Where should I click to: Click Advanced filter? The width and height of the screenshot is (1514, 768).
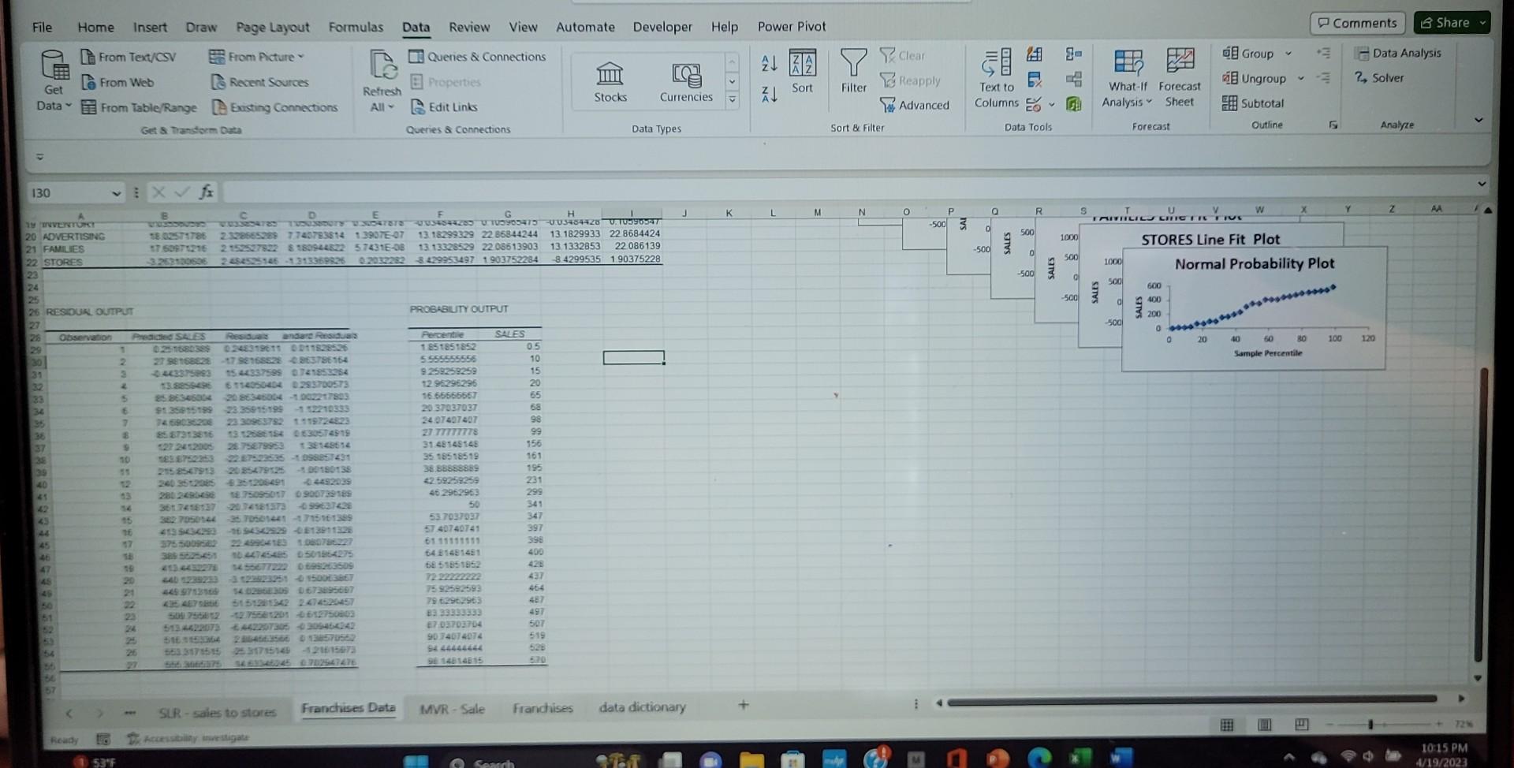(x=915, y=105)
